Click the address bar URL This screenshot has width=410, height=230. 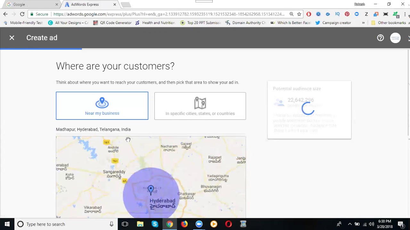[169, 14]
